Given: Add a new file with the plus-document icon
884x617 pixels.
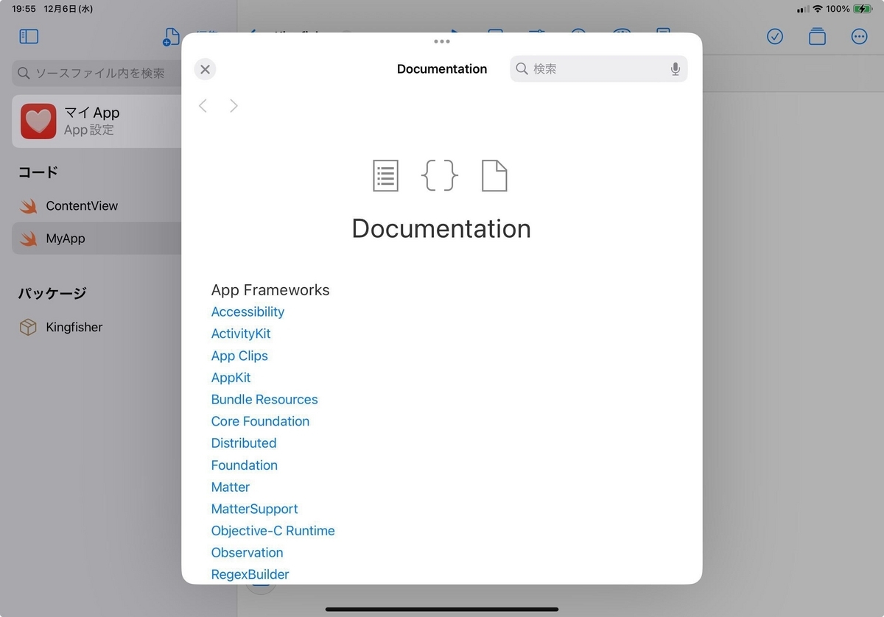Looking at the screenshot, I should tap(171, 36).
